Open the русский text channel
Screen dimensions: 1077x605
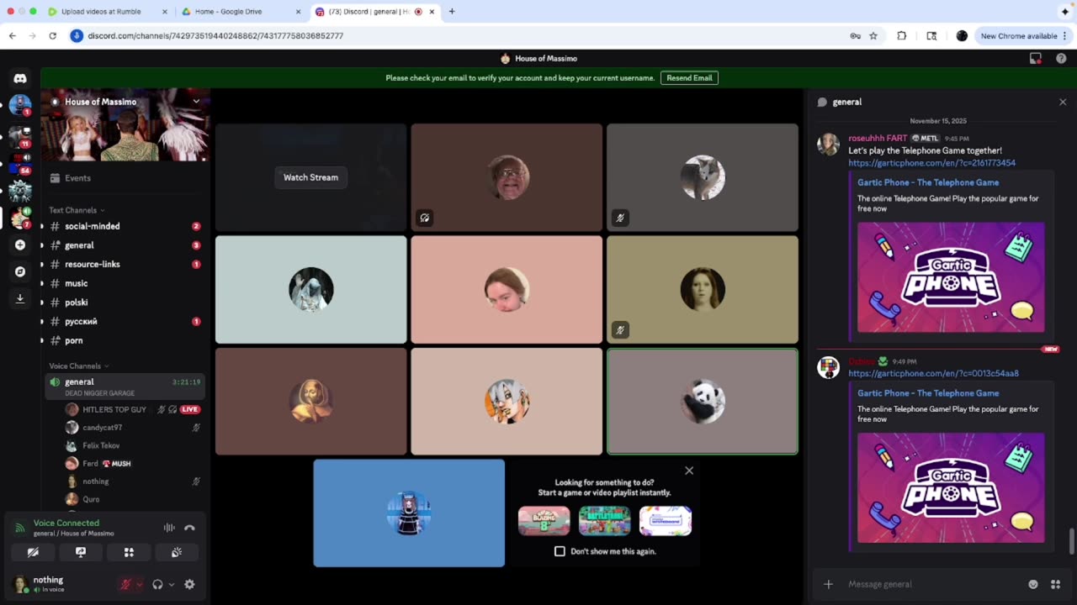[x=125, y=321]
